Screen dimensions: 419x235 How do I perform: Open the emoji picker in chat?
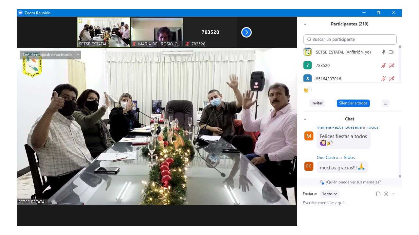386,194
